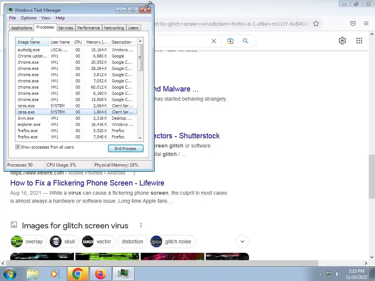Select the vector image filter chip
This screenshot has height=281, width=375.
point(98,241)
